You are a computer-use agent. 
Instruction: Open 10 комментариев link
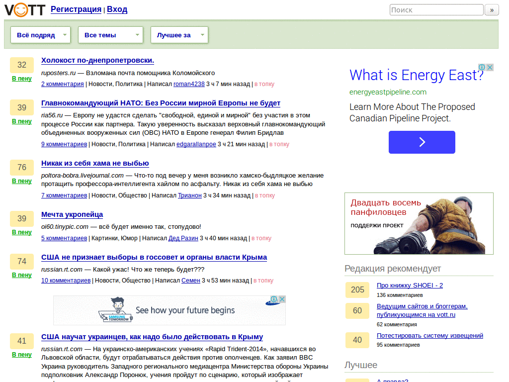[x=66, y=281]
